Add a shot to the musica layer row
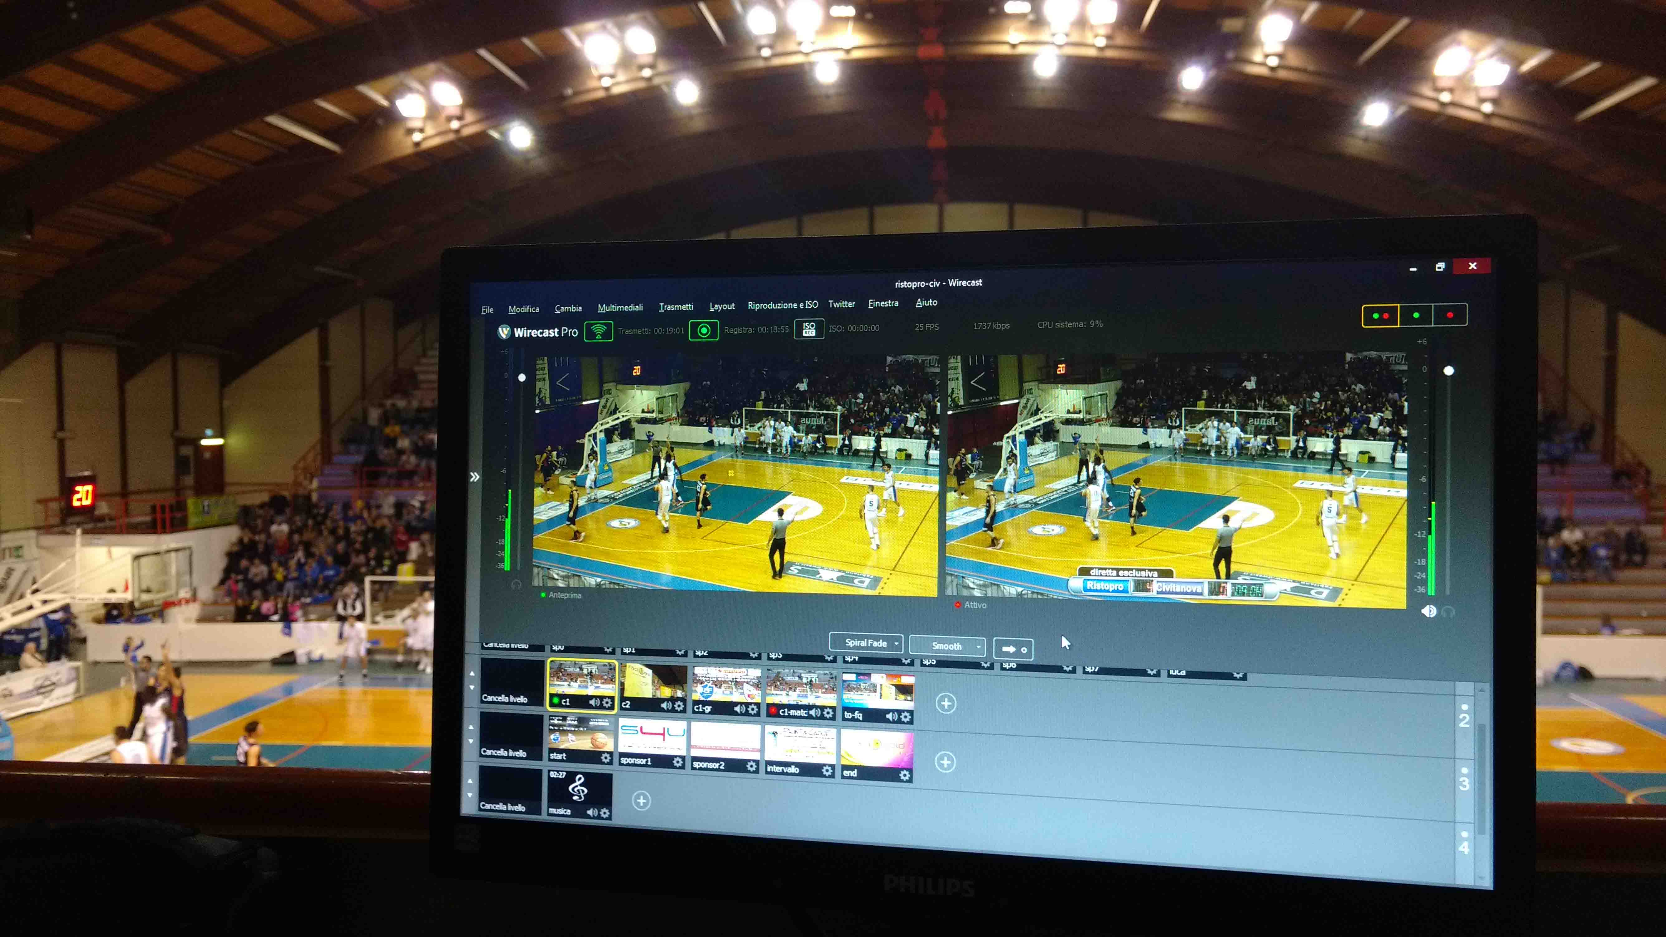 coord(641,800)
